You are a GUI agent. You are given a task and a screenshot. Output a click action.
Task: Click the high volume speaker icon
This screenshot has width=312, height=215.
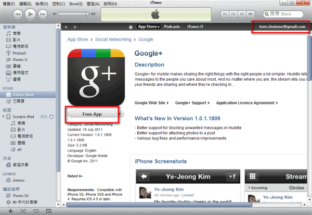[93, 14]
